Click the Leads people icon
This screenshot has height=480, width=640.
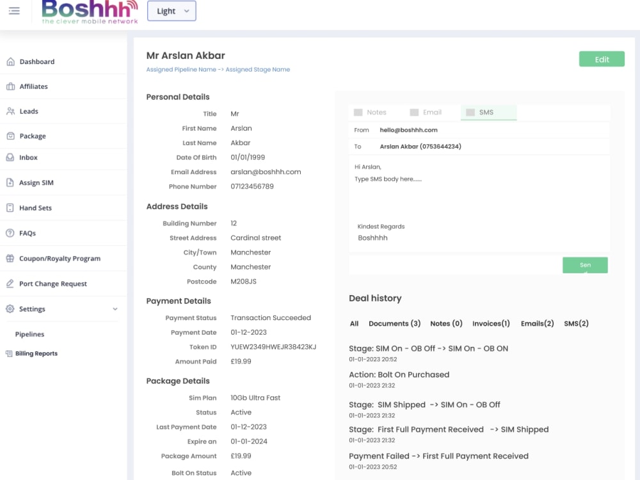11,111
